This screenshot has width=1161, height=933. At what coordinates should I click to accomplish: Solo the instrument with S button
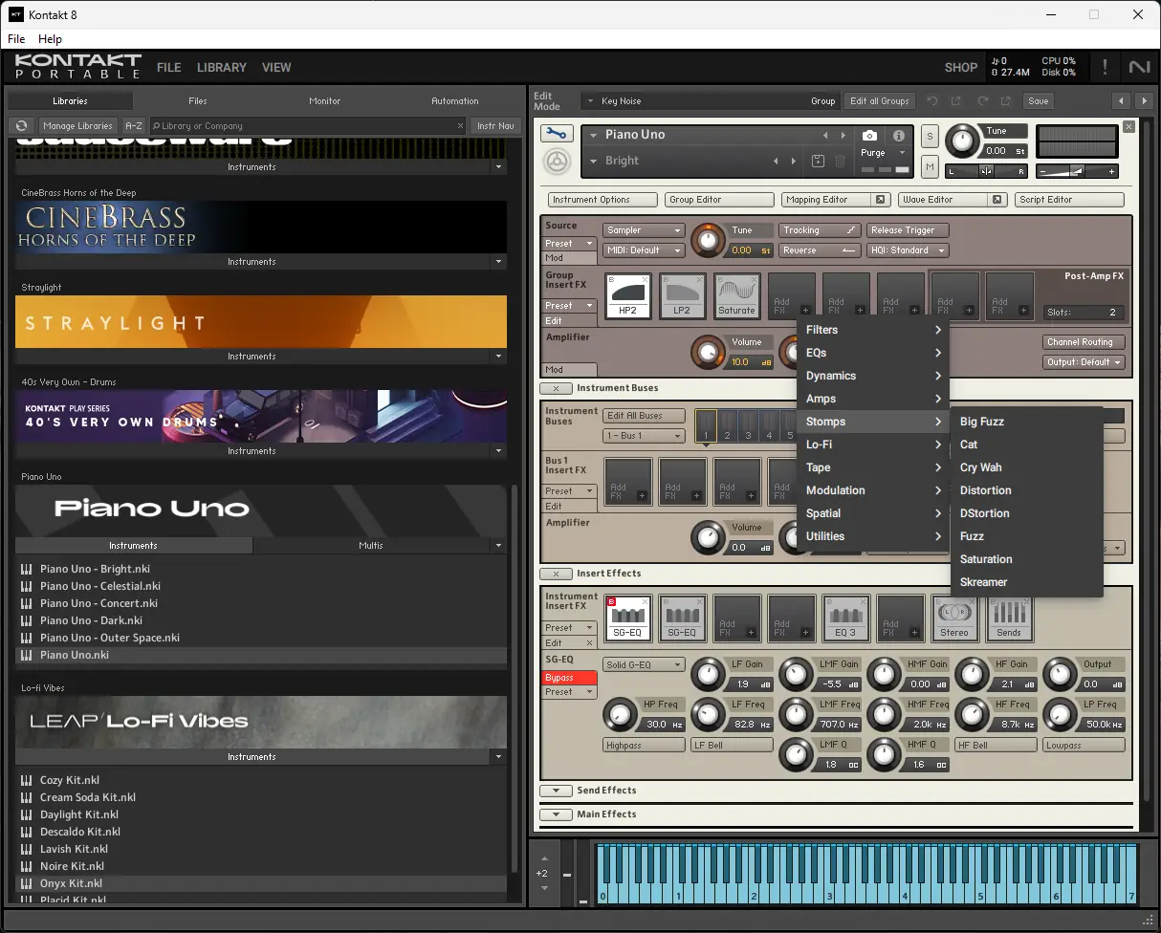pyautogui.click(x=930, y=137)
